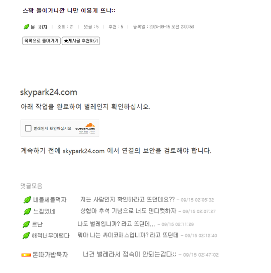The height and width of the screenshot is (273, 271).
Task: Click the leaf icon next to 해적너무어렵다
Action: point(26,235)
